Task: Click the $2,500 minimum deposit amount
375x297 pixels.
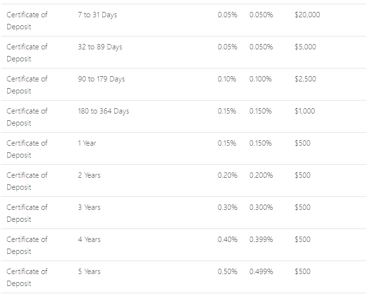Action: point(305,79)
